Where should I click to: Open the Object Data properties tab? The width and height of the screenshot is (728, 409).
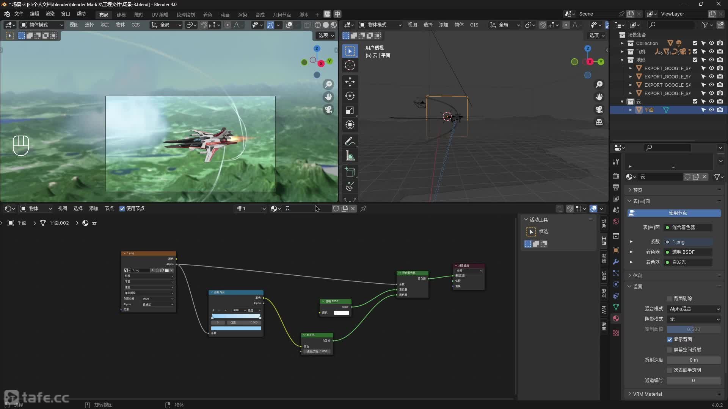(x=616, y=307)
